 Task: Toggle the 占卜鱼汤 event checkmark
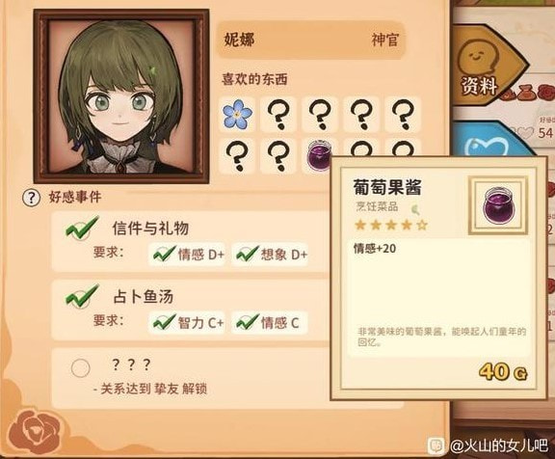[x=82, y=296]
